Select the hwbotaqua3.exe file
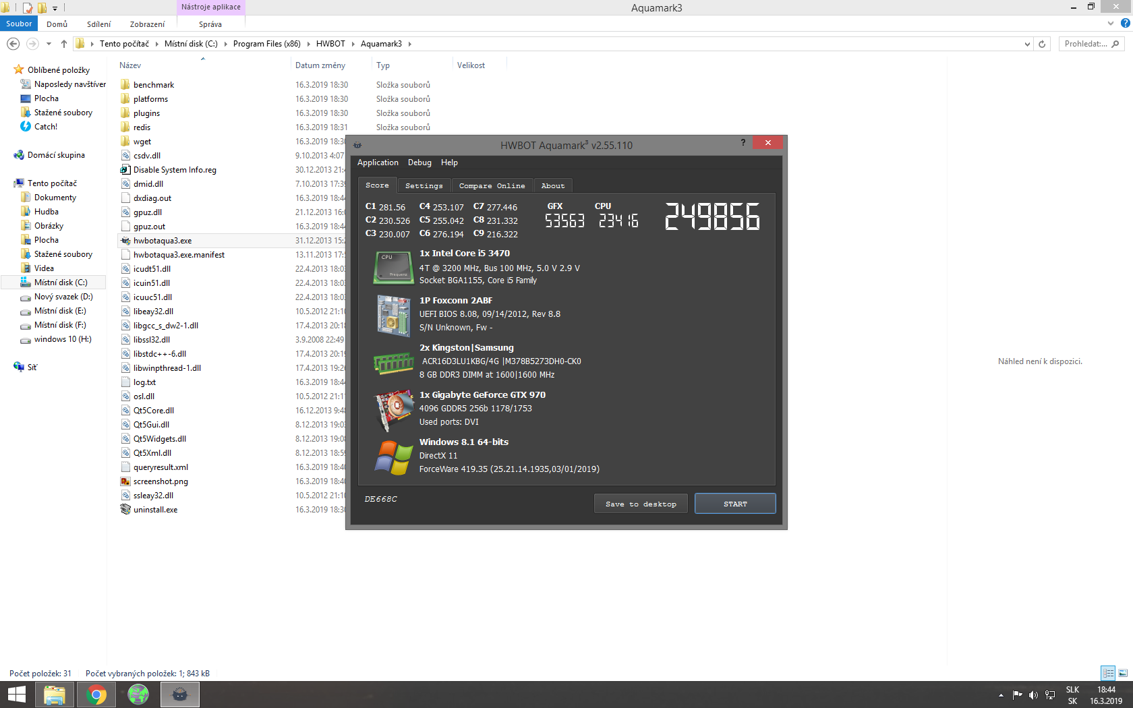This screenshot has width=1133, height=708. click(x=163, y=241)
